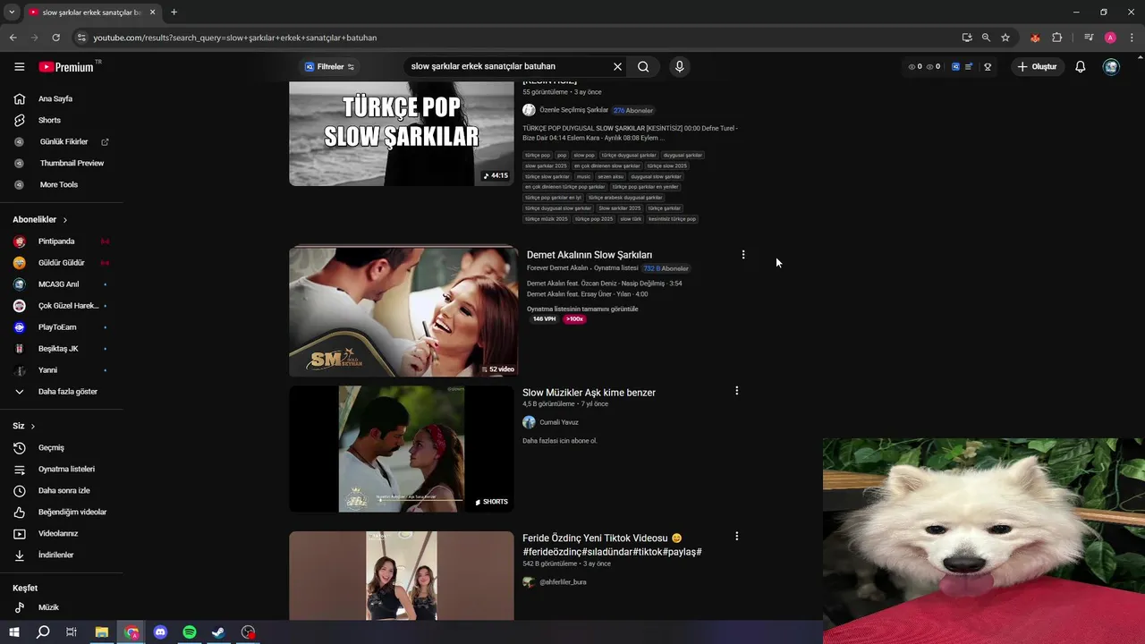Clear the search box with X
Image resolution: width=1145 pixels, height=644 pixels.
(617, 66)
